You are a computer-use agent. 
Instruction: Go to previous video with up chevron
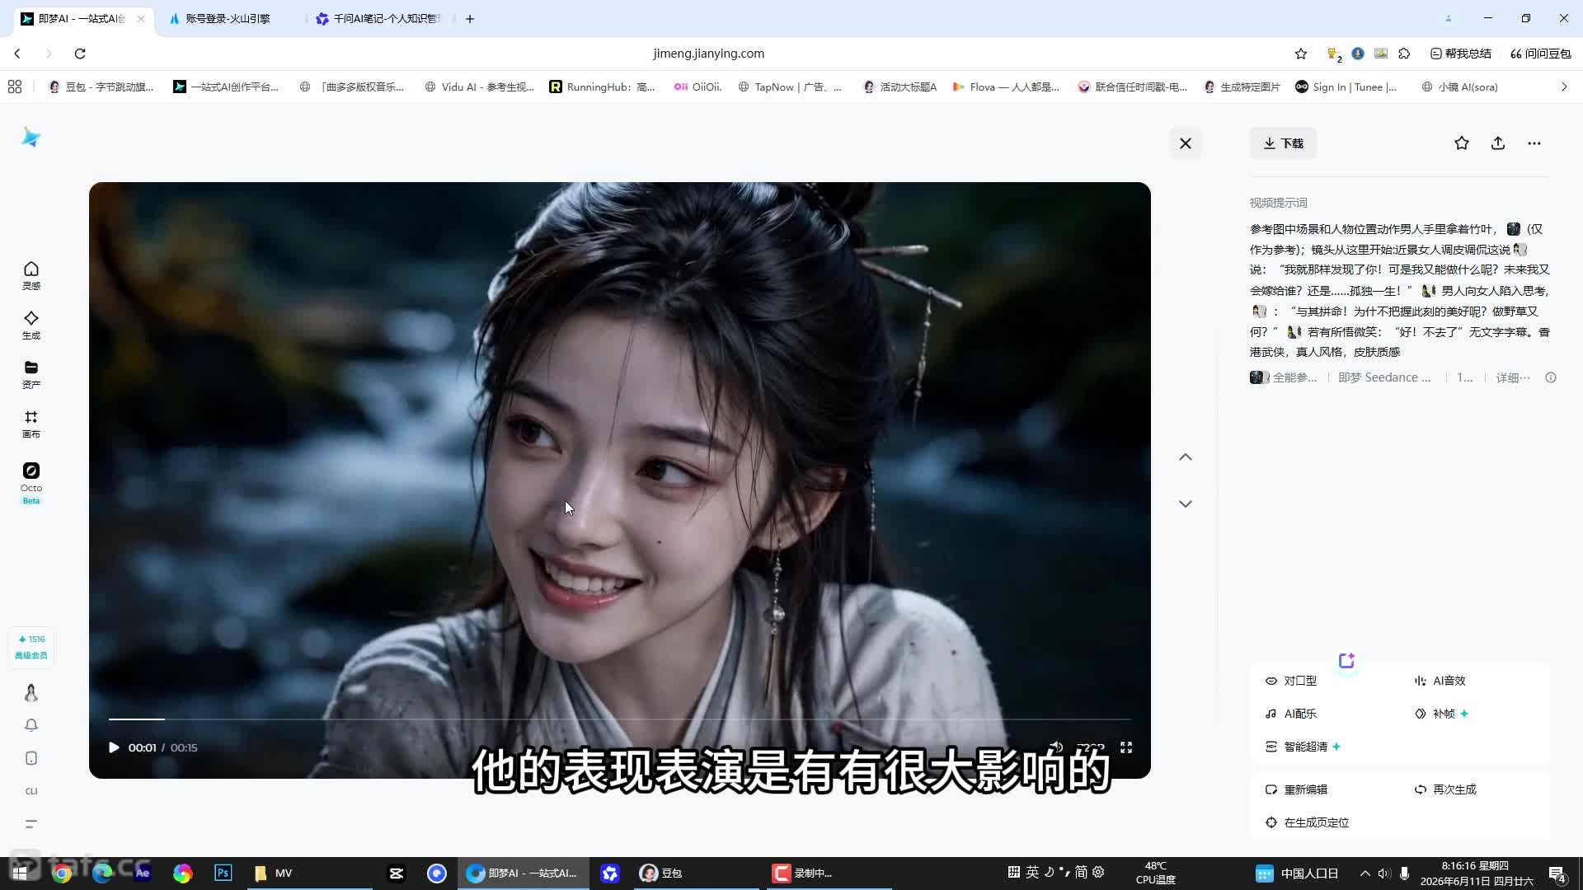click(x=1186, y=457)
